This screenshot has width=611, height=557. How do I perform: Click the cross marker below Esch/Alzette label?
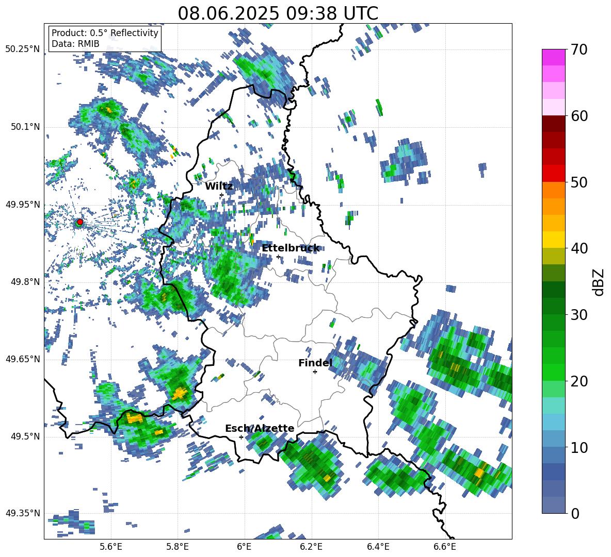[x=241, y=437]
